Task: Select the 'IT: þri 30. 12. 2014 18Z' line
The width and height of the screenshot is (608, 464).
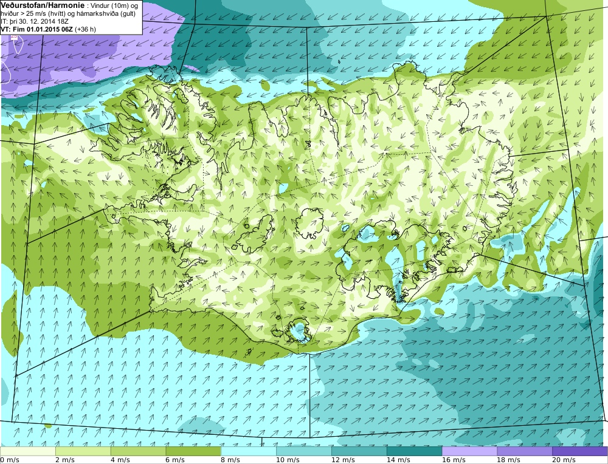Action: (35, 21)
